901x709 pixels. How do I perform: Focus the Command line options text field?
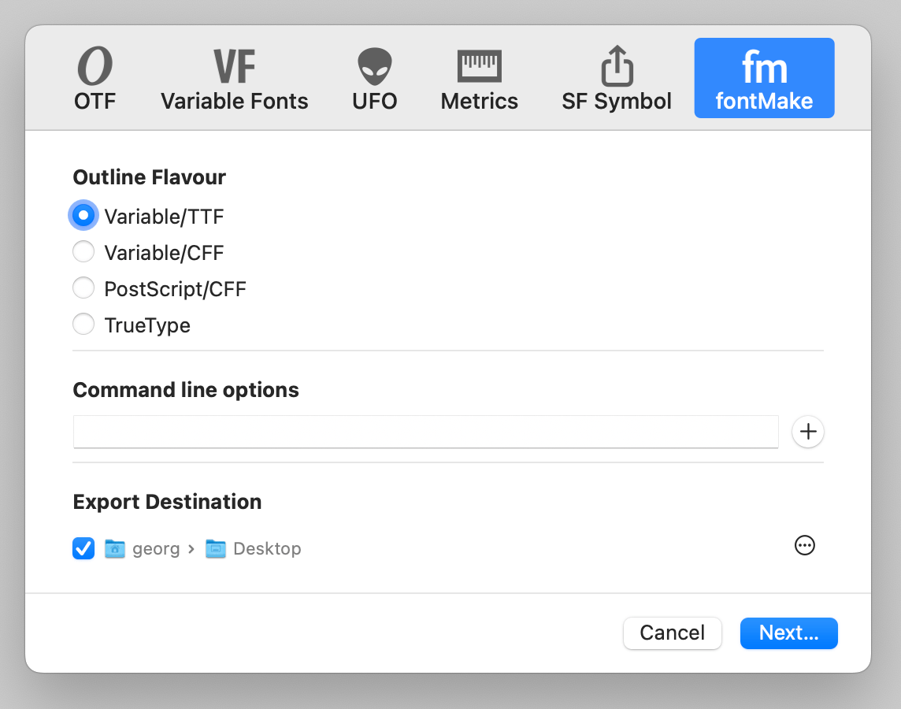click(x=426, y=432)
